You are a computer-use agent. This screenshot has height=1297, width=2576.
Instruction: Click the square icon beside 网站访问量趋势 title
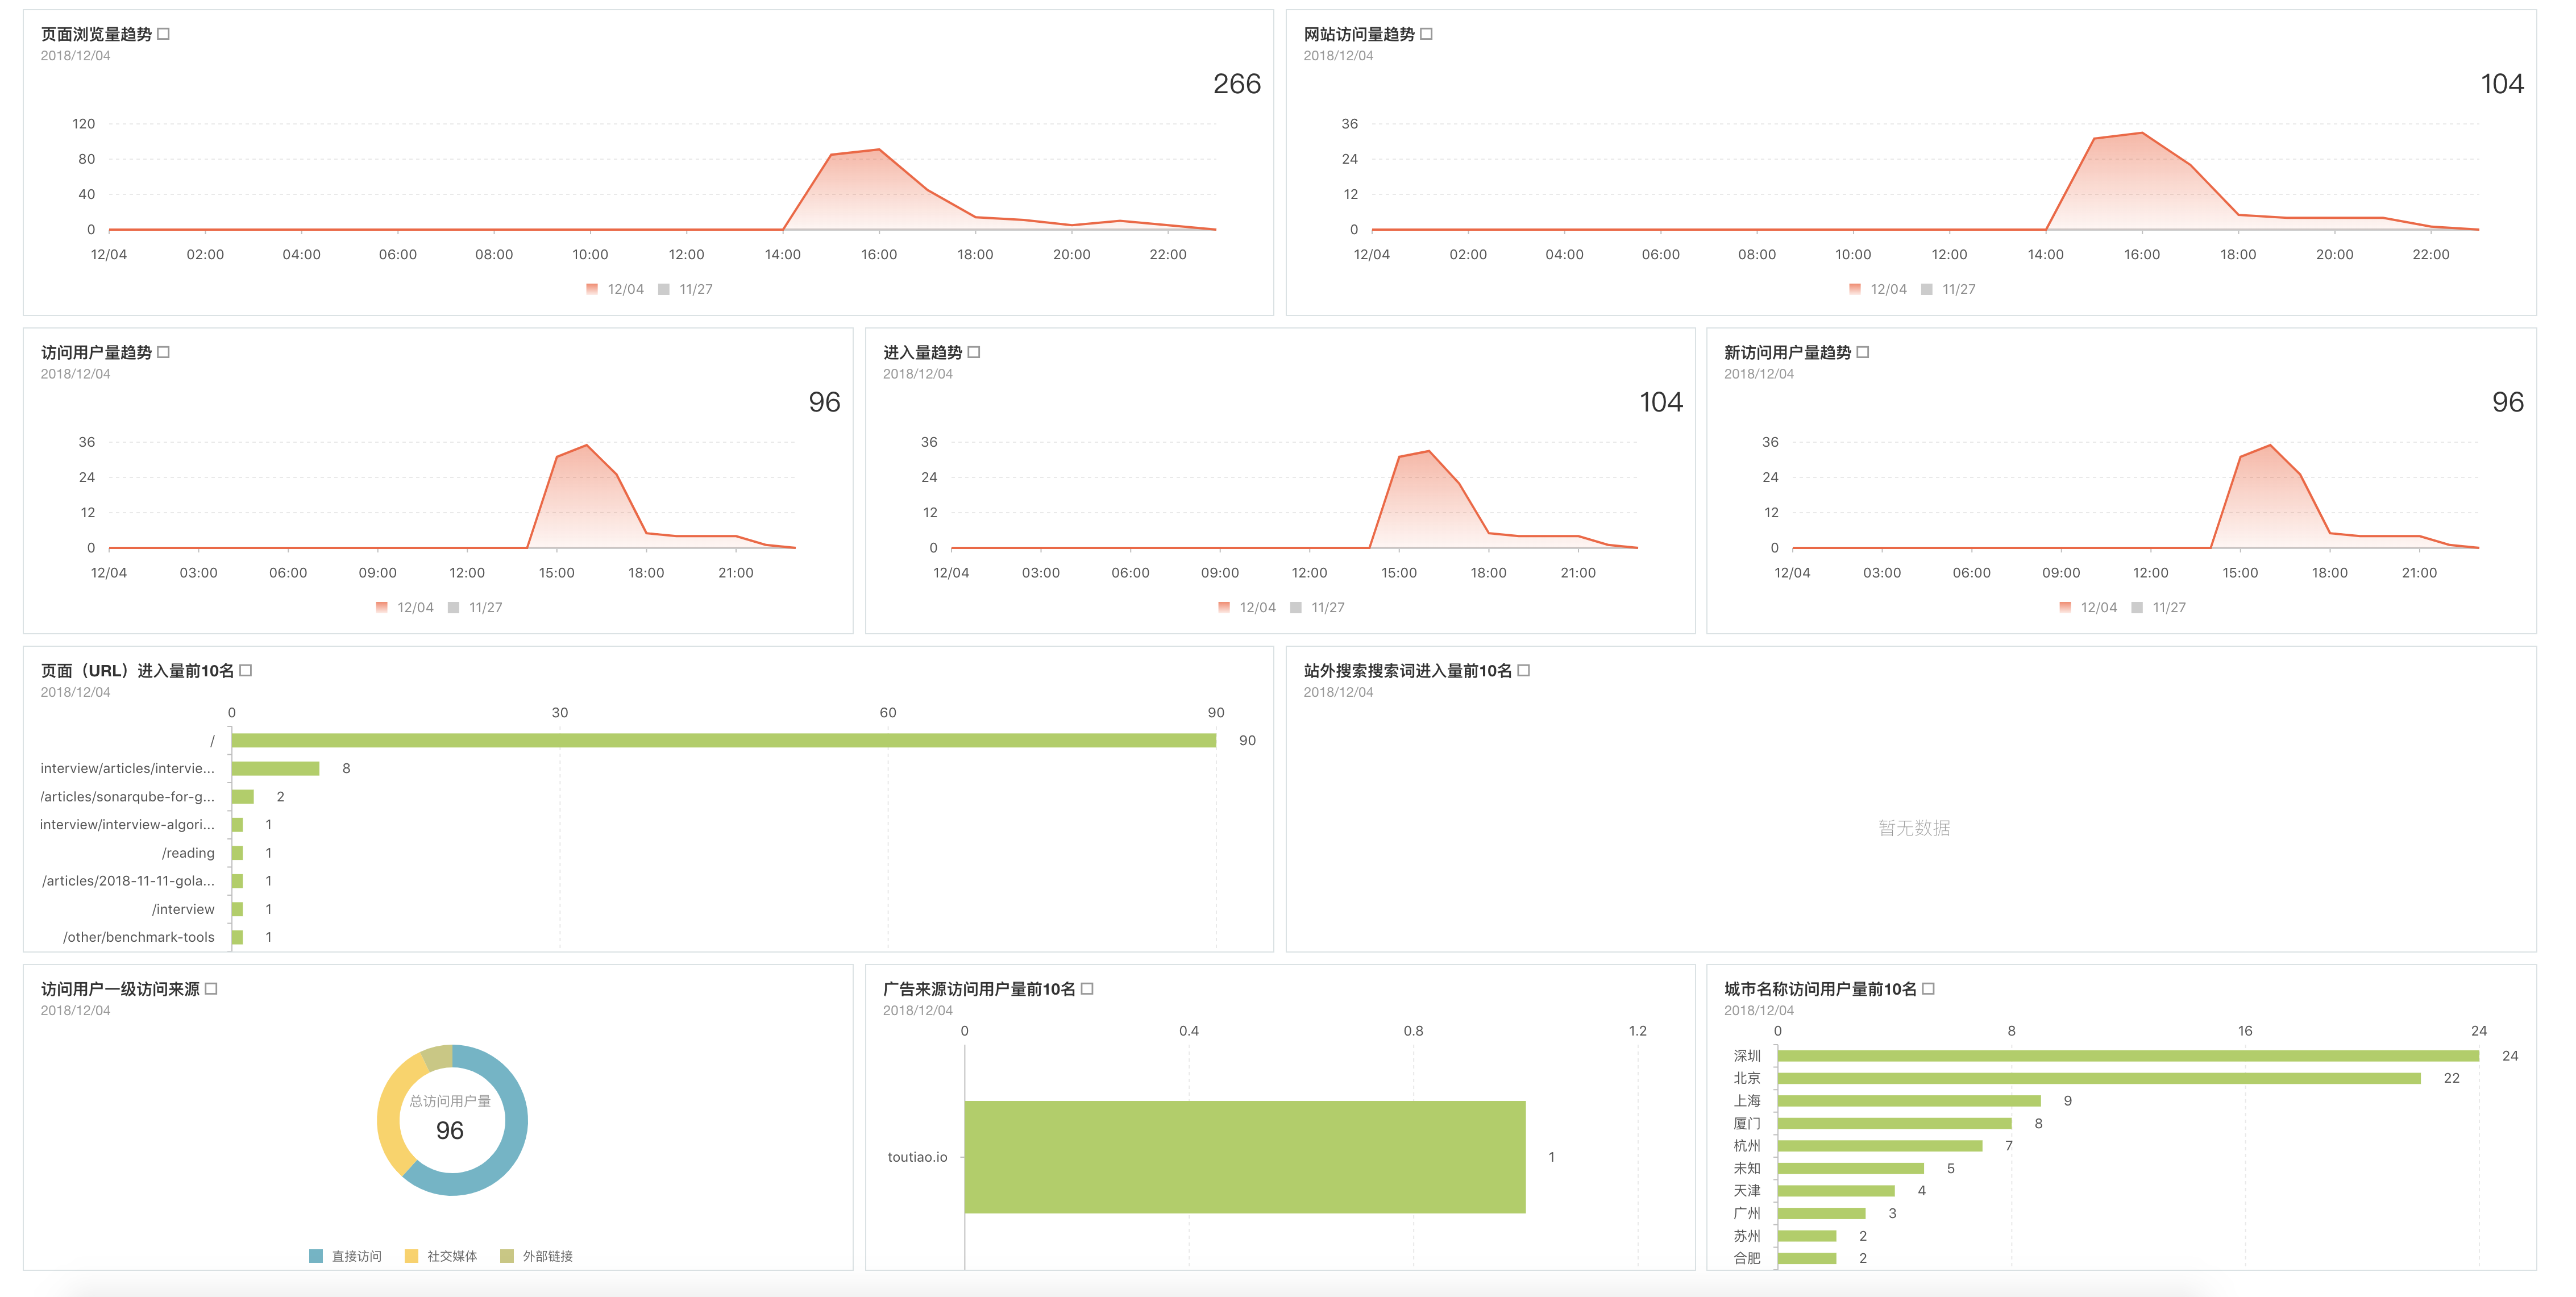tap(1427, 34)
